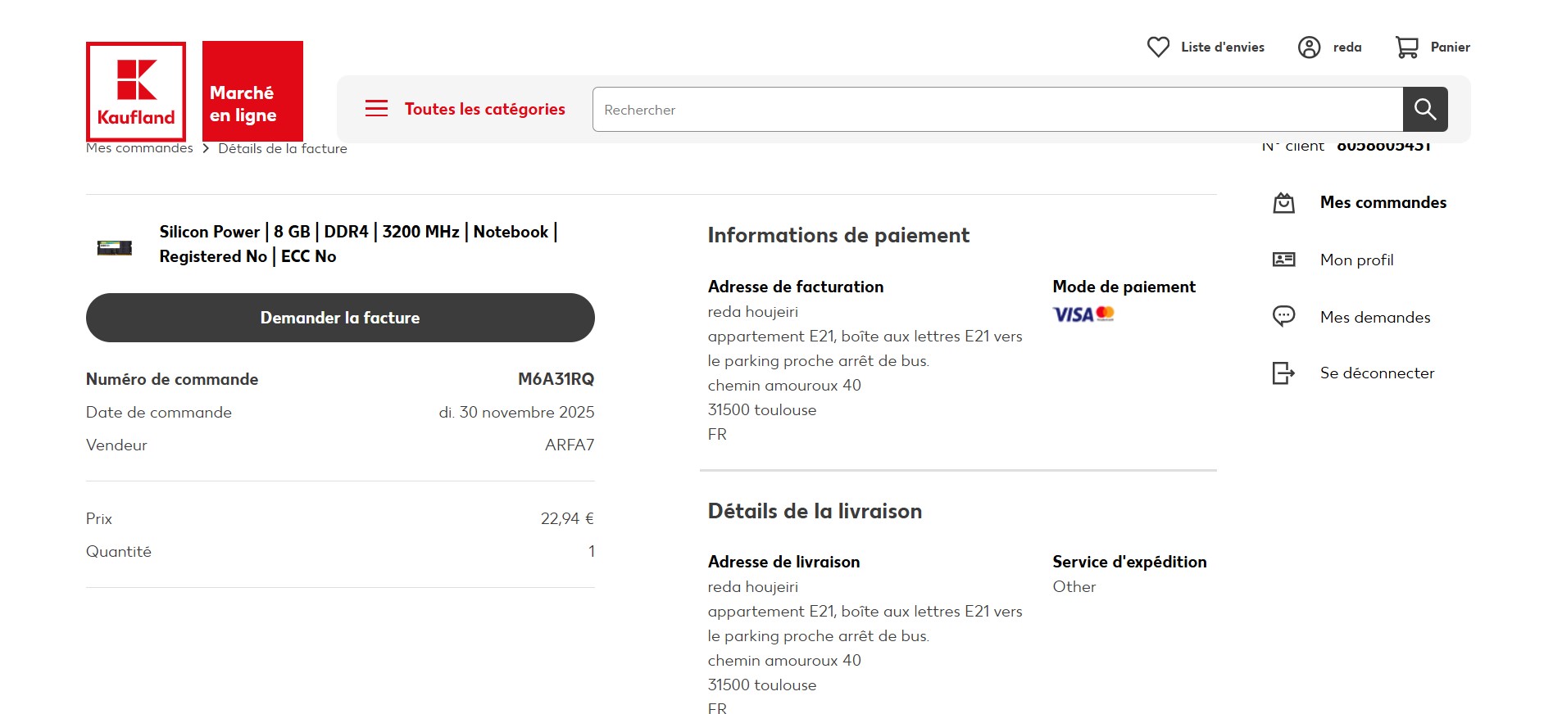Click the speech bubble icon beside Mes demandes
Viewport: 1553px width, 714px height.
tap(1283, 317)
